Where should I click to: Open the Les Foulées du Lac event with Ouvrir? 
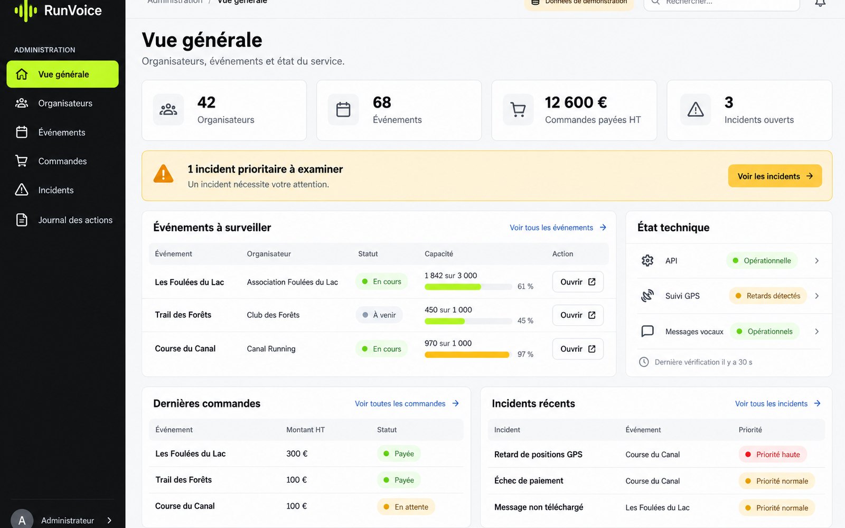578,282
